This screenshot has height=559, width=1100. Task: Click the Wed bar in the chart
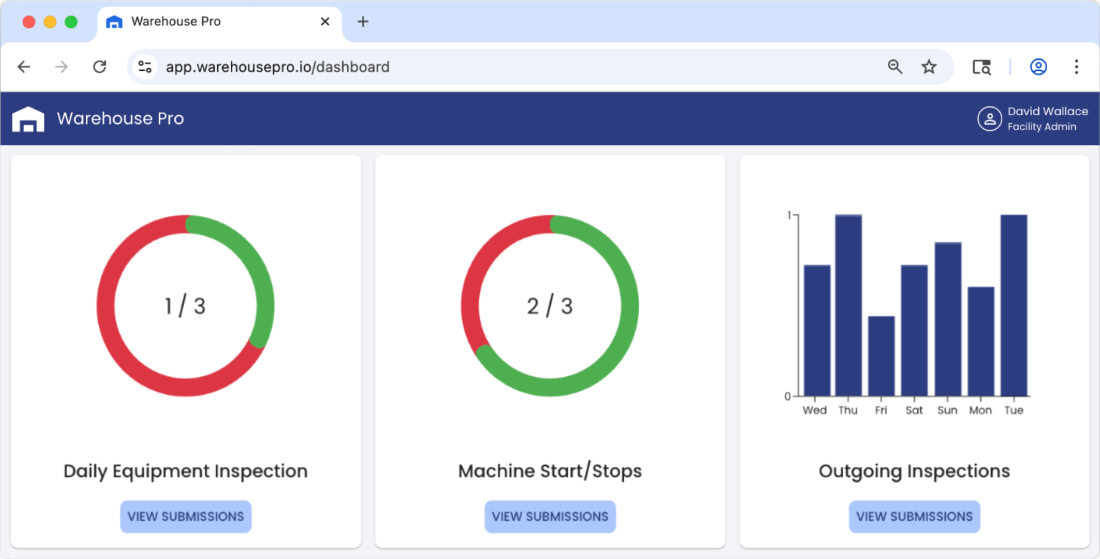[x=817, y=331]
